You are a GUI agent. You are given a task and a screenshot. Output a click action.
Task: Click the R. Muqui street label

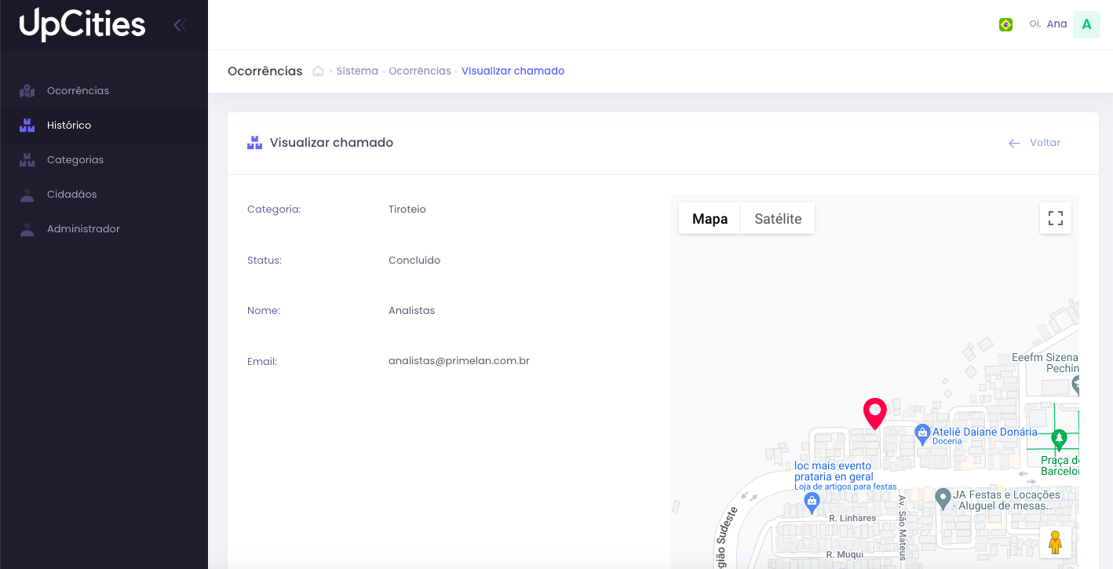pyautogui.click(x=845, y=555)
